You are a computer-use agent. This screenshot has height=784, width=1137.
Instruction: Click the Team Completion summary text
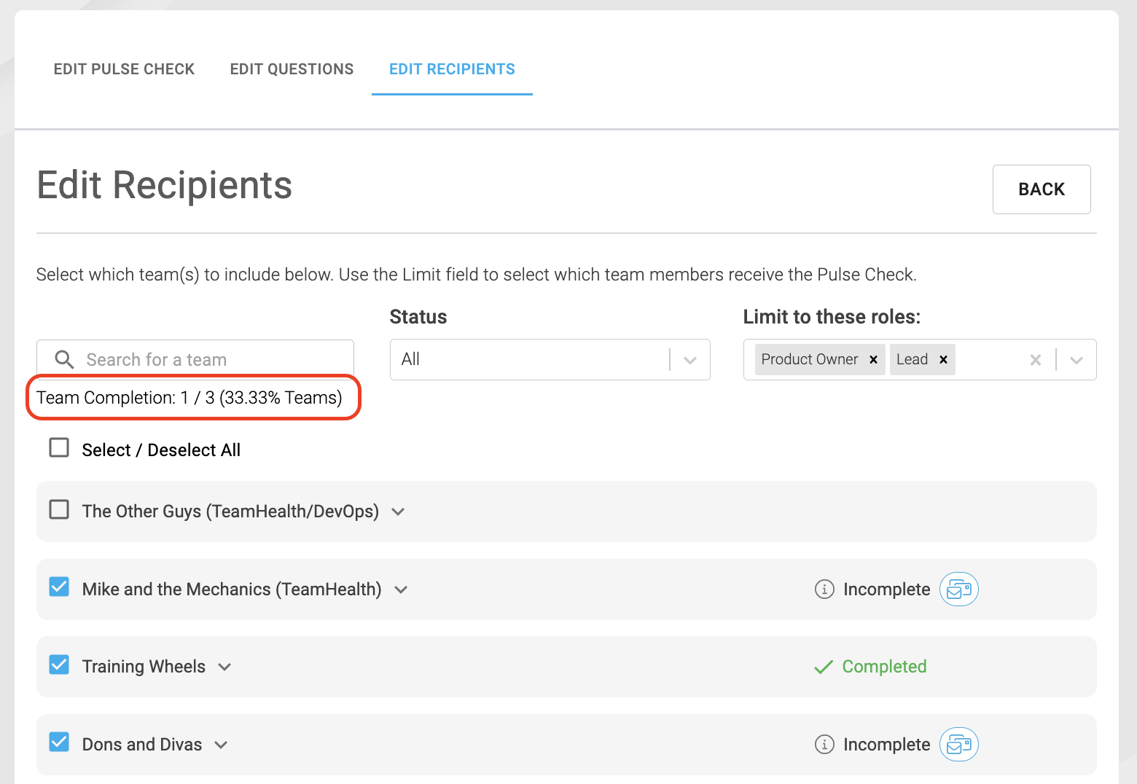point(189,398)
